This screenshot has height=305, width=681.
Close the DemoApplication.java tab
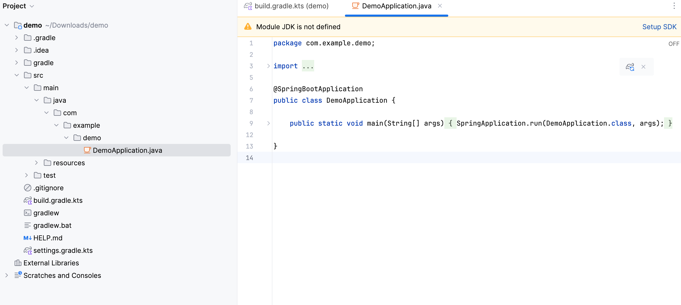440,6
